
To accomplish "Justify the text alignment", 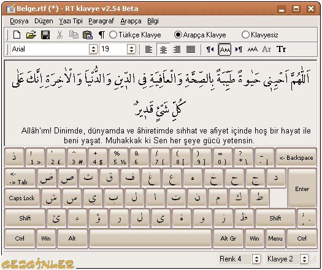I will (191, 50).
